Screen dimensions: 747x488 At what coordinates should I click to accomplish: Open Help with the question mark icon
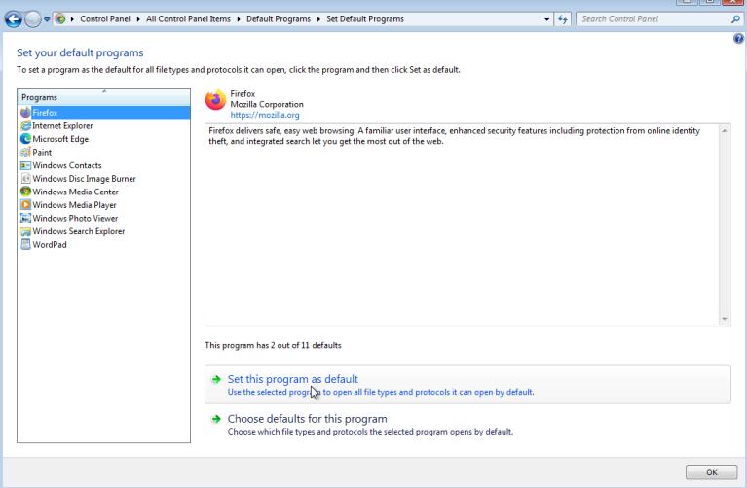pos(738,39)
